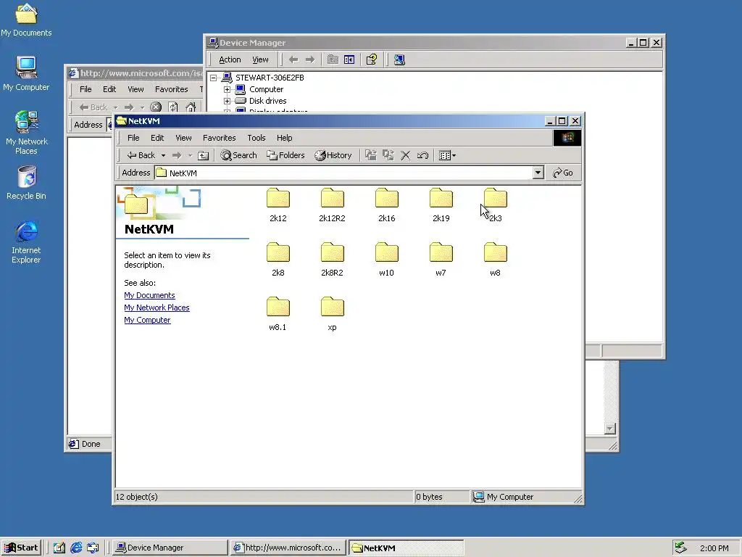Click Delete icon in NetKVM toolbar
742x557 pixels.
[406, 155]
